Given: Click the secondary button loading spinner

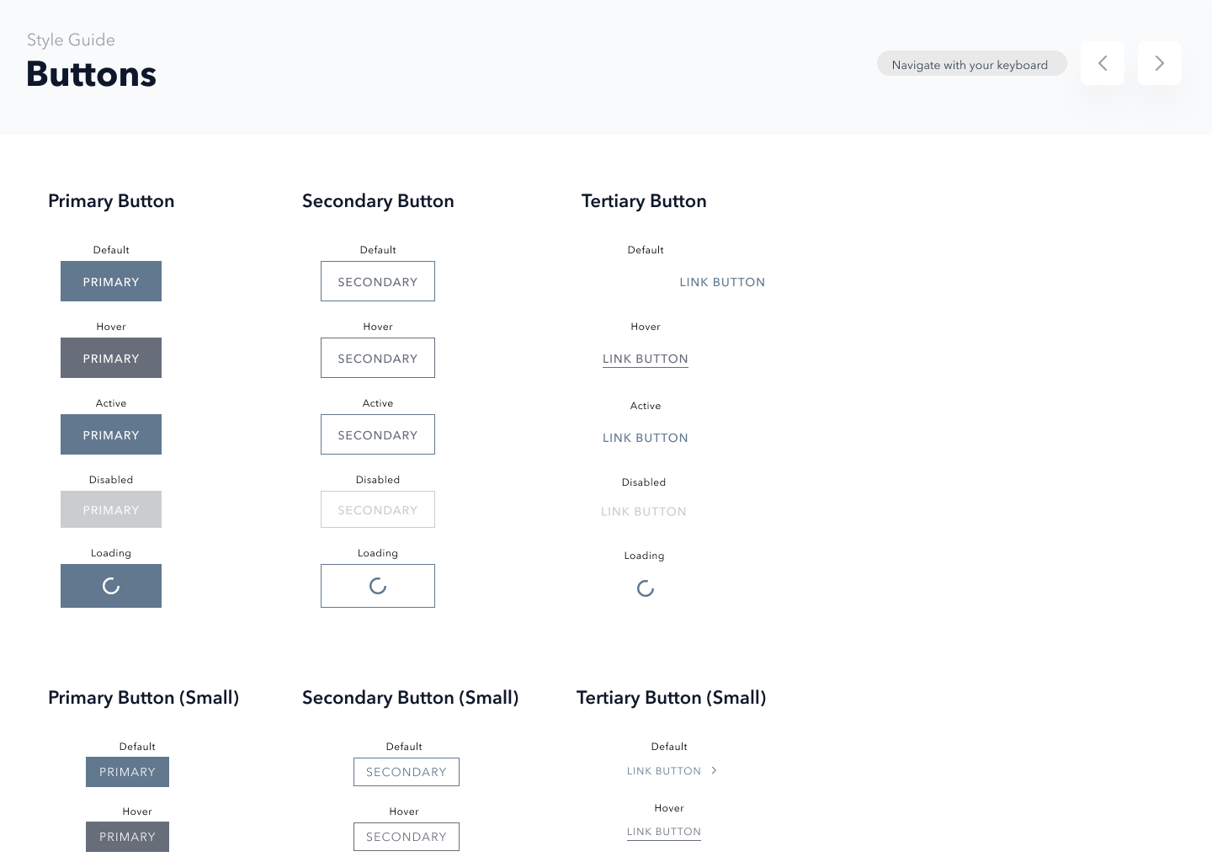Looking at the screenshot, I should point(378,586).
